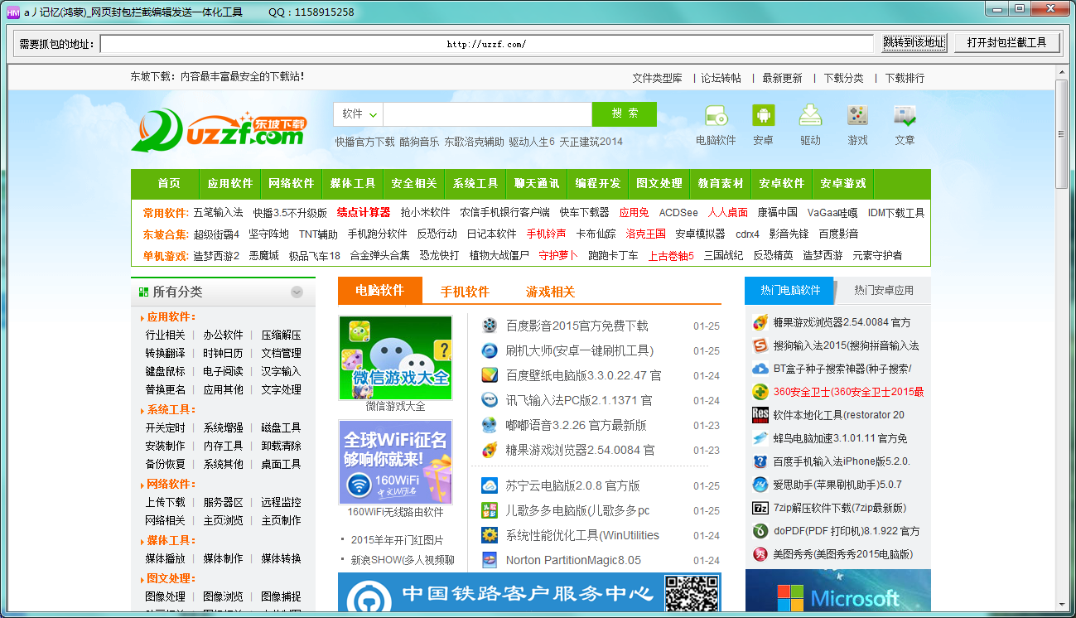Focus the 需要抓包的地址 URL field
The height and width of the screenshot is (618, 1076).
click(x=487, y=44)
